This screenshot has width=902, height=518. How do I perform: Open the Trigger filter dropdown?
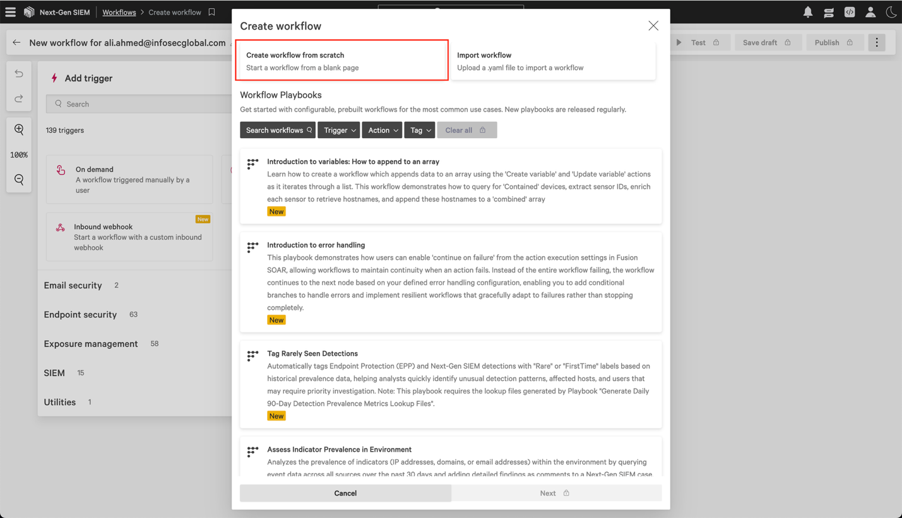coord(339,130)
